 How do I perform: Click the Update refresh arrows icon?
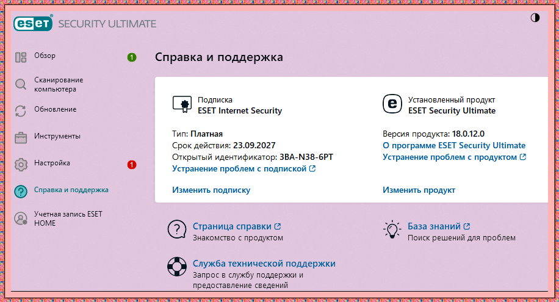(21, 111)
